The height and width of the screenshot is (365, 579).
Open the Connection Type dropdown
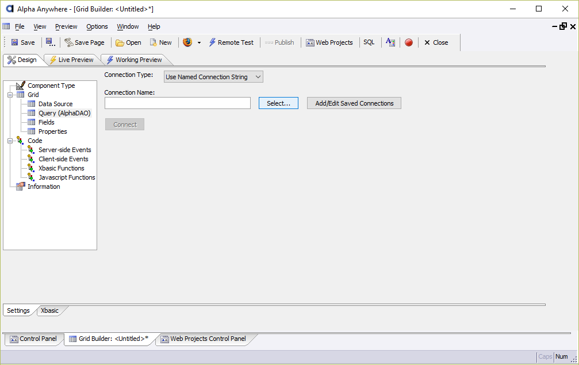(213, 77)
